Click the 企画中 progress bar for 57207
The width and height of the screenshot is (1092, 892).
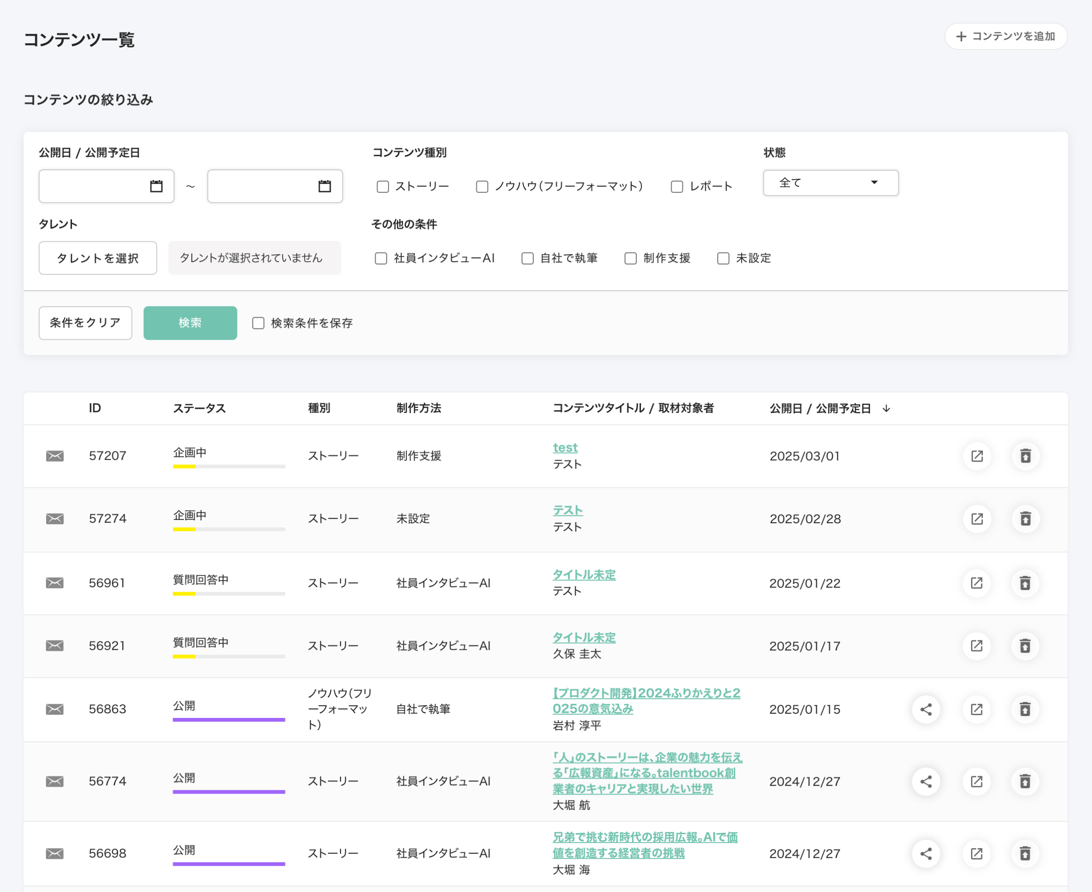(229, 466)
